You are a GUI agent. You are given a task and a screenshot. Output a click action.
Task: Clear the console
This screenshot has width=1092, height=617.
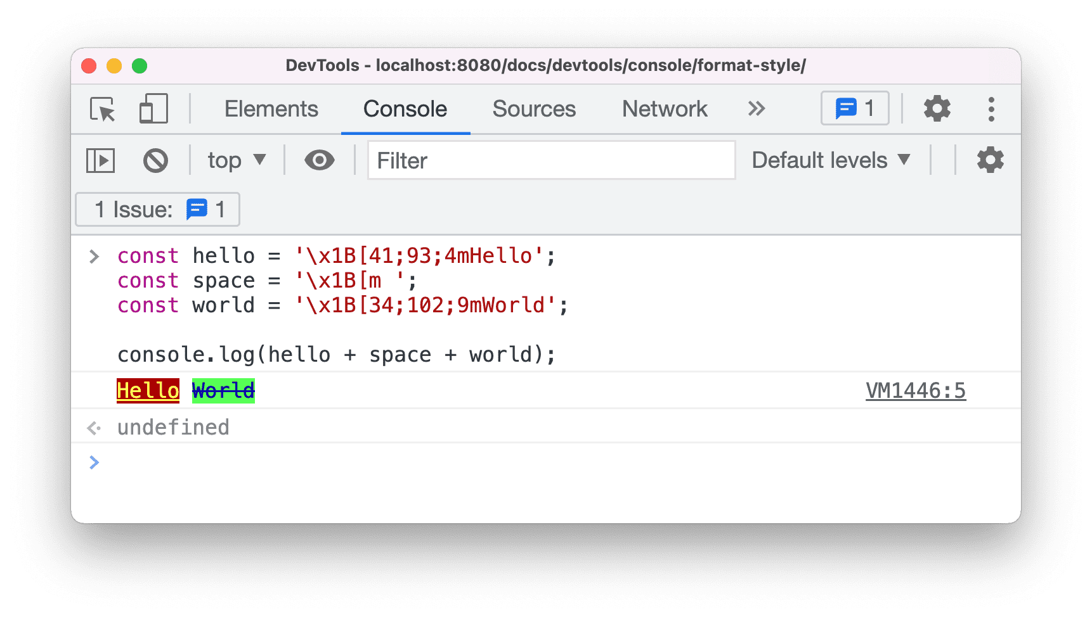155,160
